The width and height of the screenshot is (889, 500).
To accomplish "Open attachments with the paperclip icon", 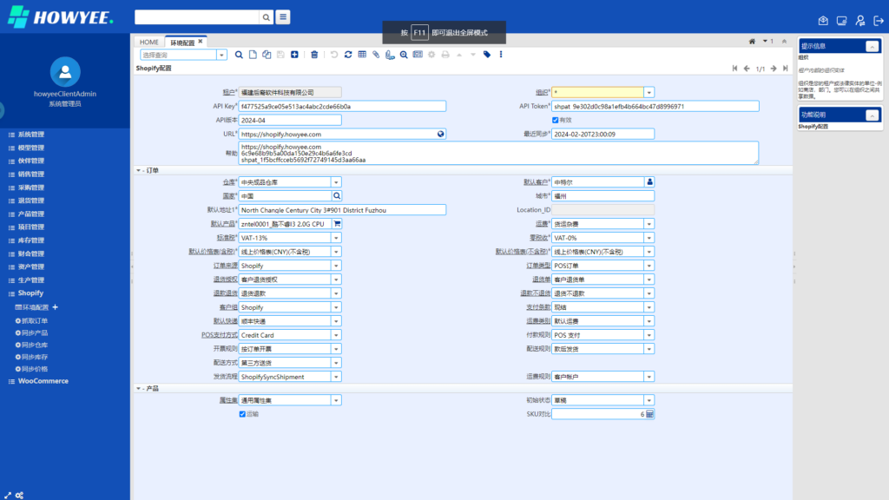I will [376, 55].
